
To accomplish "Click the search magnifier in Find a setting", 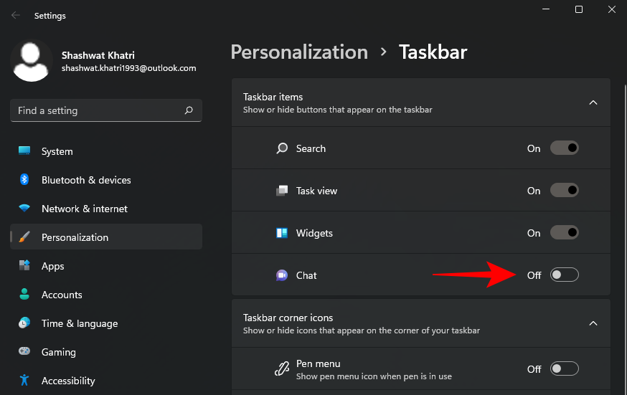I will 189,110.
